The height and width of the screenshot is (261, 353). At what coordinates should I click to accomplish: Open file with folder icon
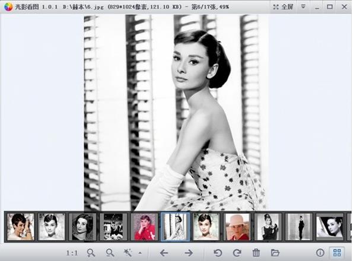click(x=275, y=253)
